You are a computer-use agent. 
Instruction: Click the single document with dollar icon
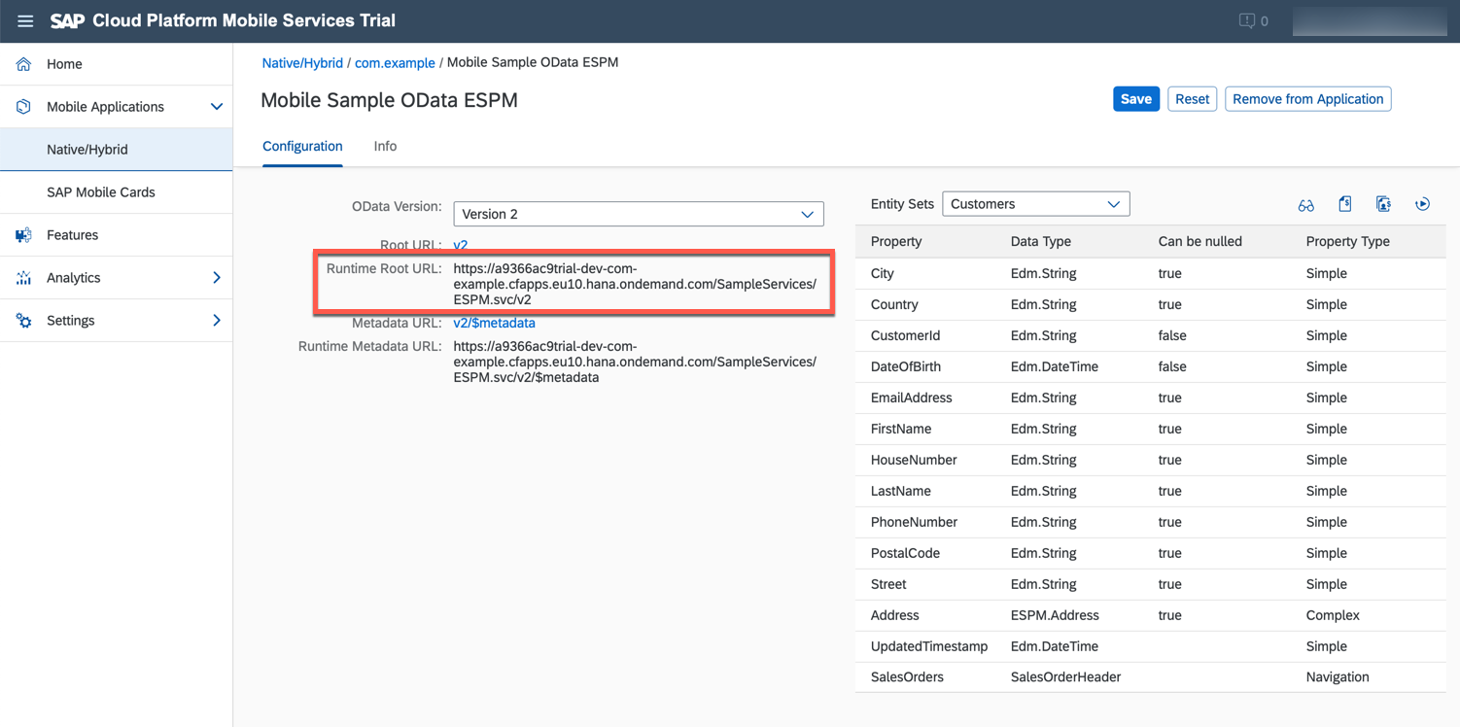pos(1344,204)
